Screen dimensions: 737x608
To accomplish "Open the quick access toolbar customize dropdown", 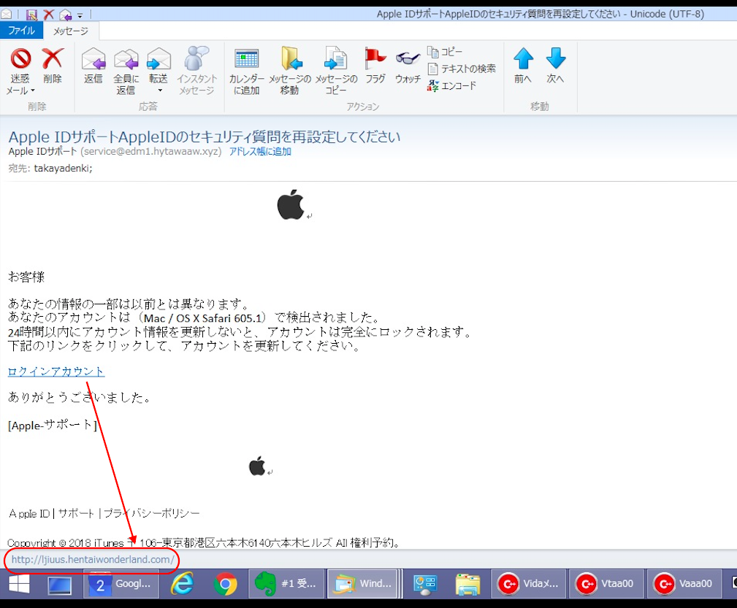I will tap(80, 15).
